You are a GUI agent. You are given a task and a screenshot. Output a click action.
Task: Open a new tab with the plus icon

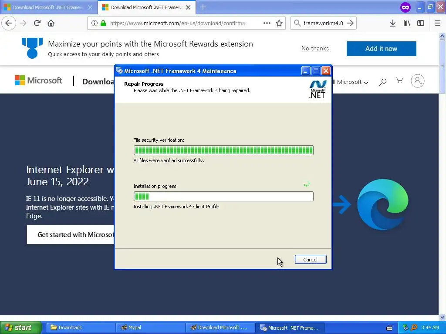tap(203, 7)
